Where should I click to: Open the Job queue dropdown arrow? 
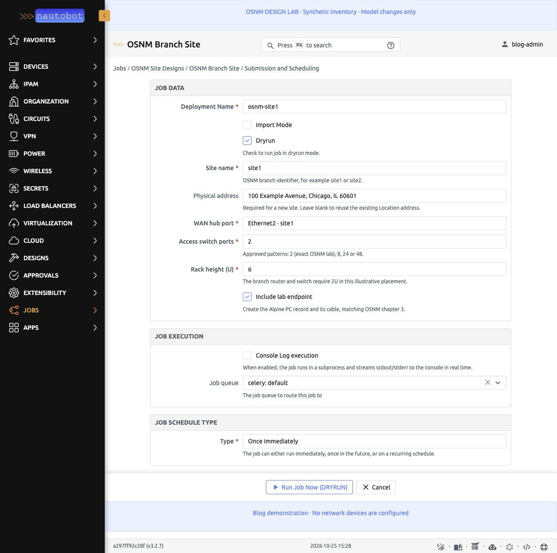click(498, 383)
